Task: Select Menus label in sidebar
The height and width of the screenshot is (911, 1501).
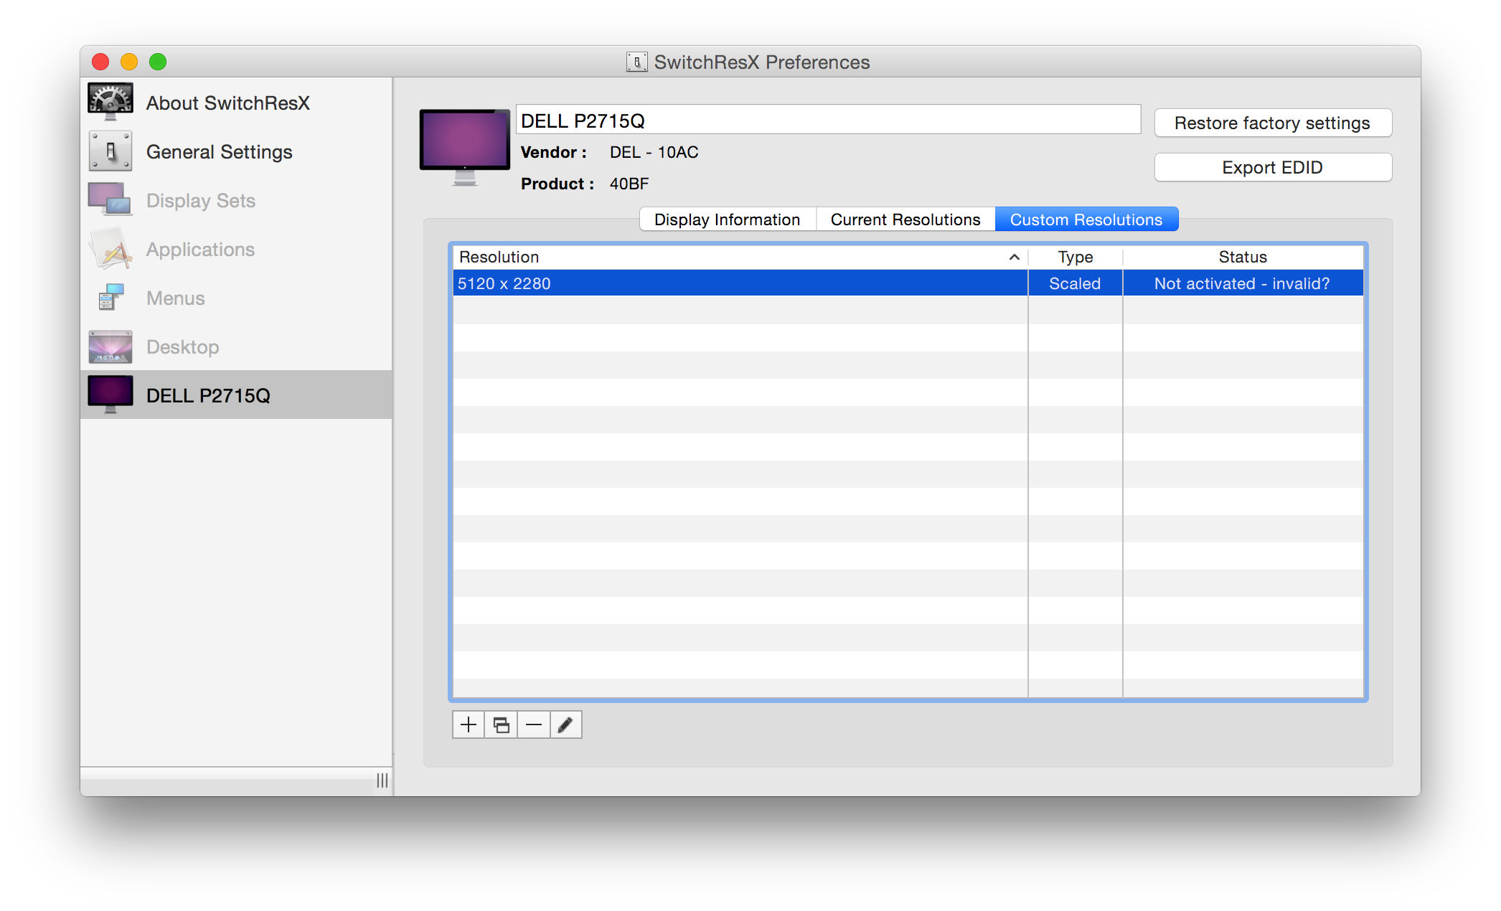Action: coord(176,298)
